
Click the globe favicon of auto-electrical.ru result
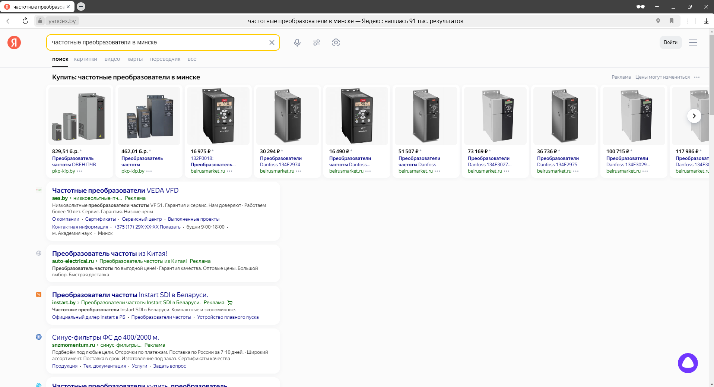(39, 253)
